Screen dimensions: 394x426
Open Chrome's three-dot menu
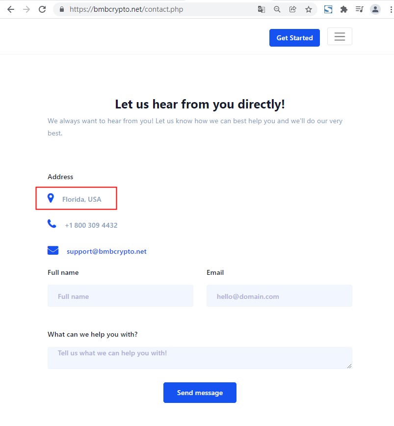(x=389, y=9)
